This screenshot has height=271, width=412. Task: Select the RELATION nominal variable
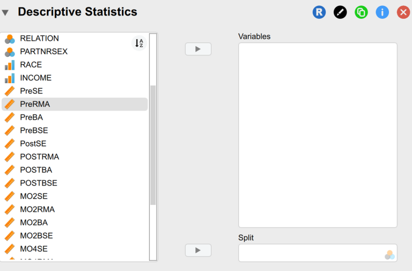39,39
